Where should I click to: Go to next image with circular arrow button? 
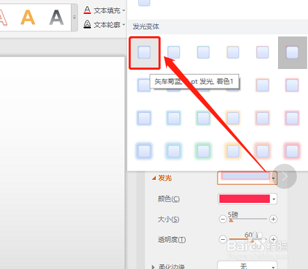pos(284,176)
